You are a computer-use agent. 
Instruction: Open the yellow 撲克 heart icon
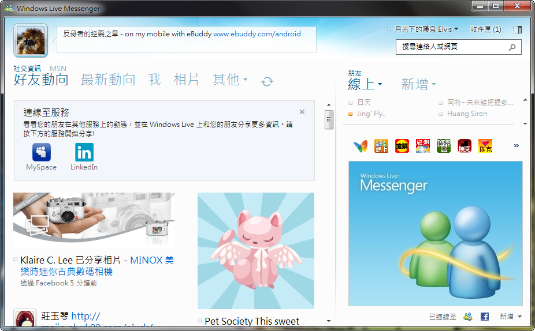pyautogui.click(x=485, y=146)
